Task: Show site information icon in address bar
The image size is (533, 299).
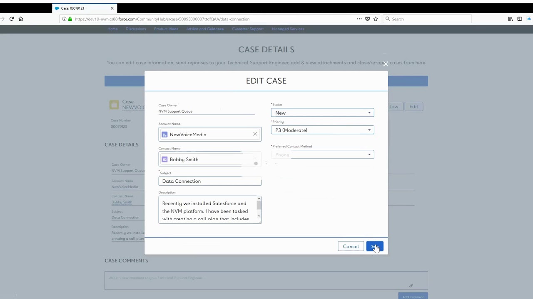Action: click(x=64, y=19)
